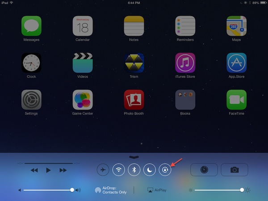268x201 pixels.
Task: Open the Photo Booth app
Action: point(134,100)
